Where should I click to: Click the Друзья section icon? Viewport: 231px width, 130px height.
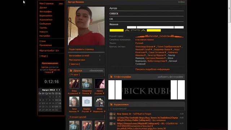(71, 71)
